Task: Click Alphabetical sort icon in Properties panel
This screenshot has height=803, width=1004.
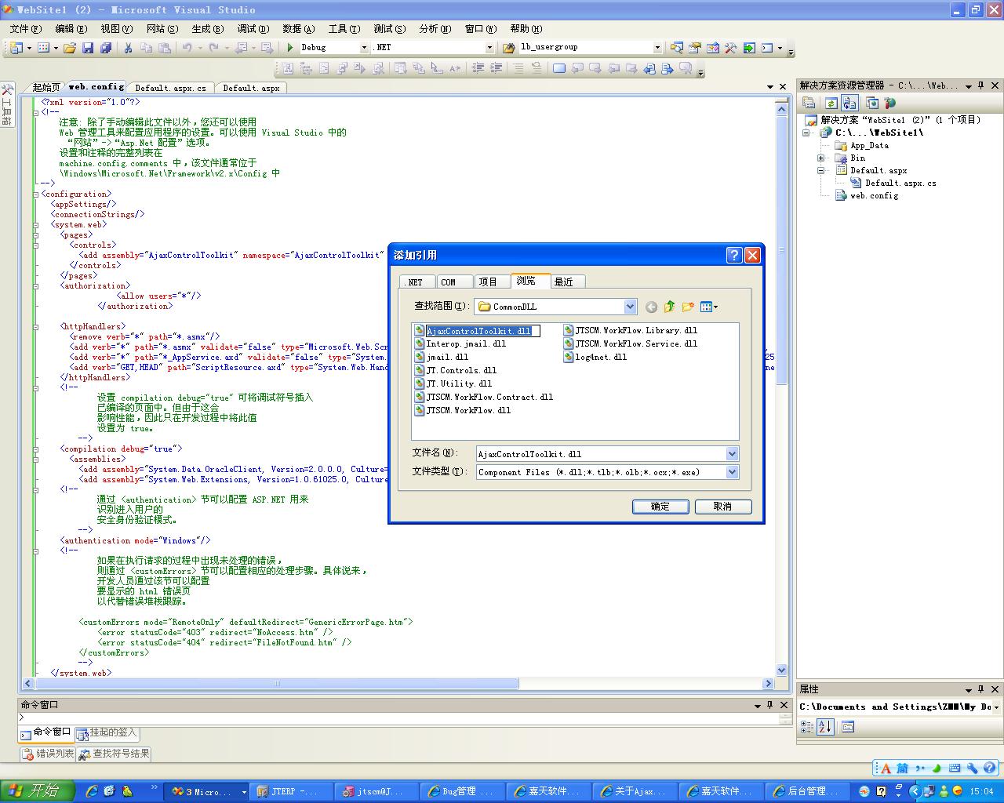Action: pyautogui.click(x=825, y=727)
